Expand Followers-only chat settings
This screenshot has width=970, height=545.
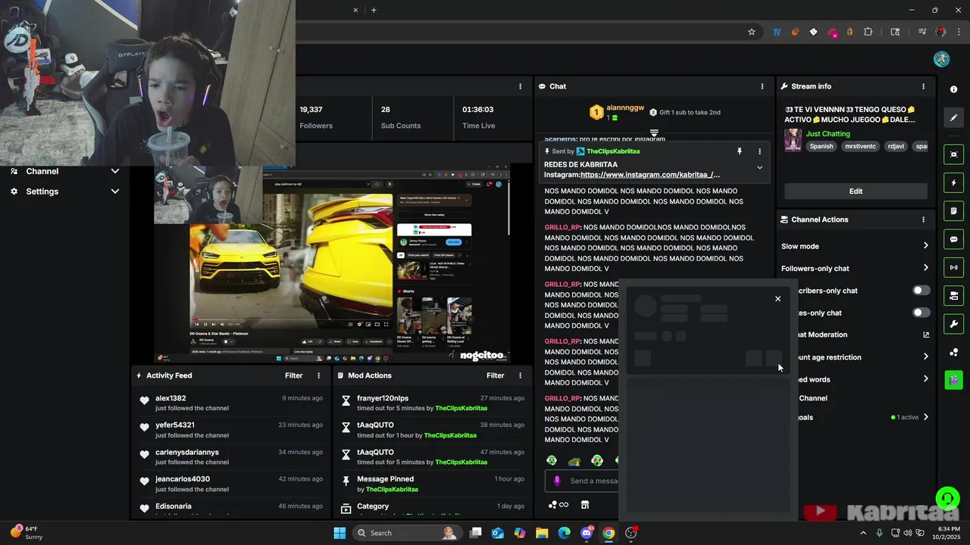[x=926, y=268]
